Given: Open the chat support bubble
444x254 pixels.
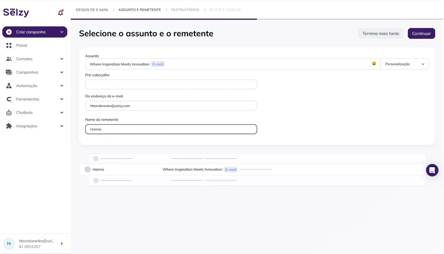Looking at the screenshot, I should pos(432,170).
